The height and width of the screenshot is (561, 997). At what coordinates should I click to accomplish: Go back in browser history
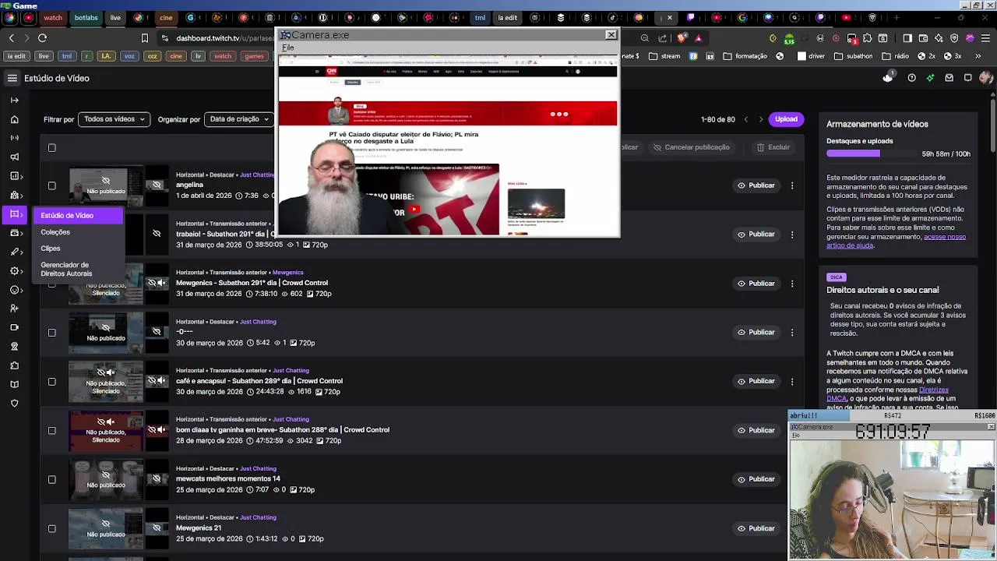(11, 37)
